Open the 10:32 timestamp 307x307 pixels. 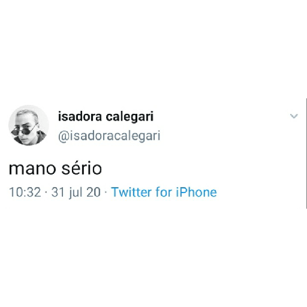tap(25, 192)
